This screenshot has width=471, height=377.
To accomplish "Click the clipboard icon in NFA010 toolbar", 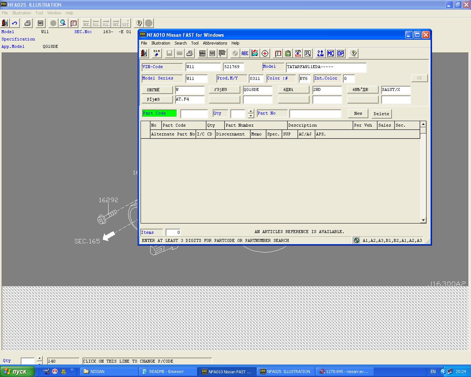I will tap(288, 53).
